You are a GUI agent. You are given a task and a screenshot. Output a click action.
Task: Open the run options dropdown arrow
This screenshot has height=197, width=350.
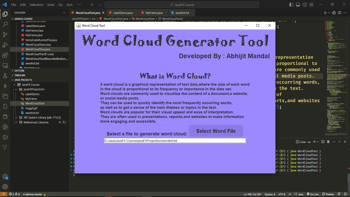tap(329, 13)
